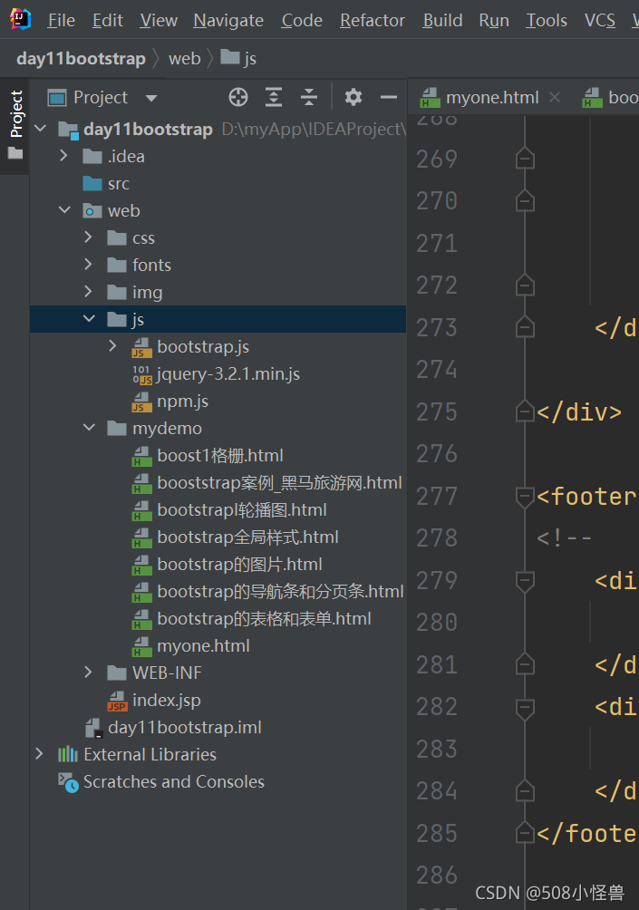Fold the closing div at line 281
Screen dimensions: 639x910
tap(525, 664)
